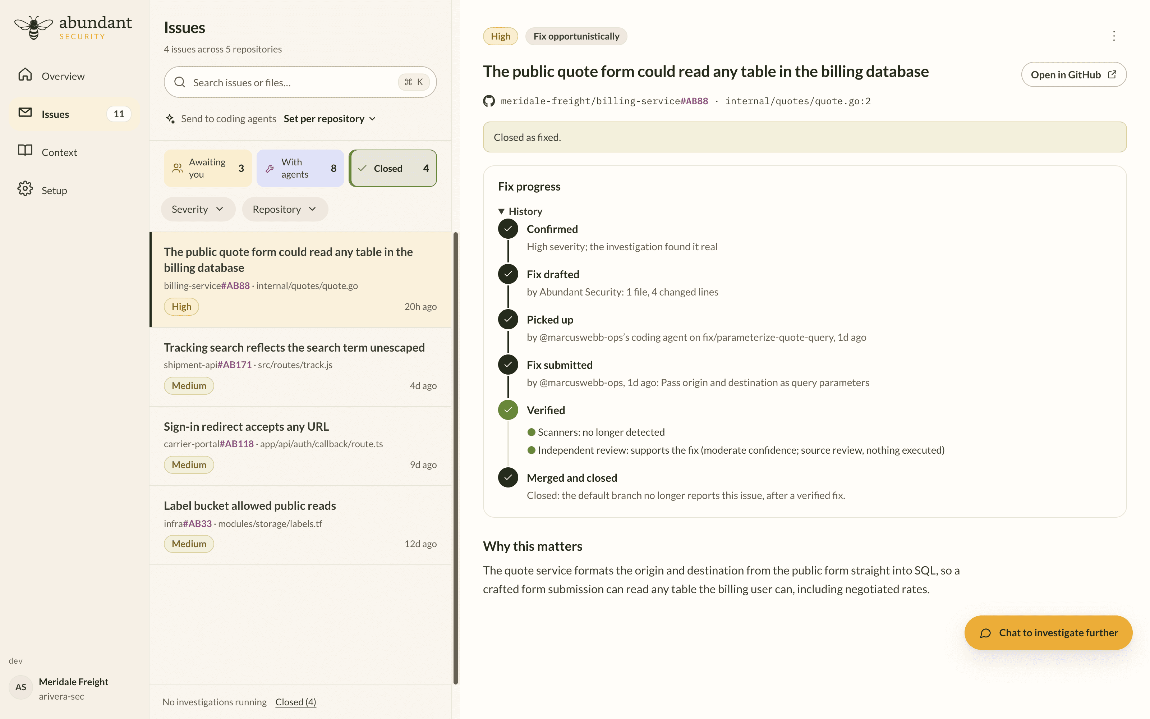Open the Setup gear icon
This screenshot has height=719, width=1150.
[25, 189]
